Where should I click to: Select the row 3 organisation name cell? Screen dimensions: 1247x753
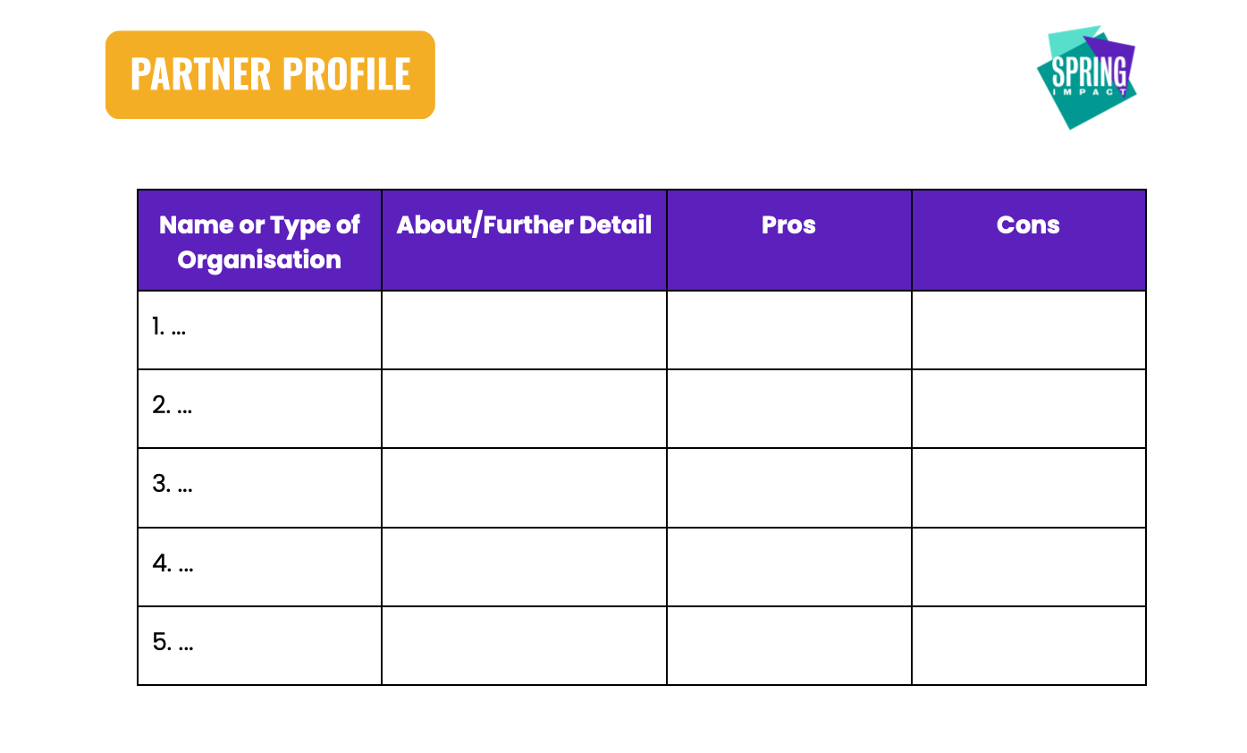pyautogui.click(x=259, y=487)
